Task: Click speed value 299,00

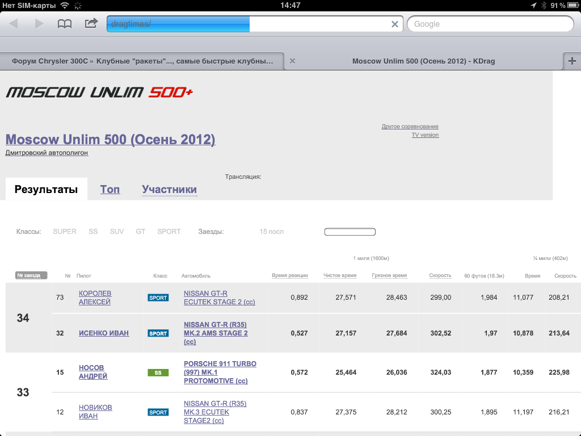Action: pyautogui.click(x=440, y=297)
